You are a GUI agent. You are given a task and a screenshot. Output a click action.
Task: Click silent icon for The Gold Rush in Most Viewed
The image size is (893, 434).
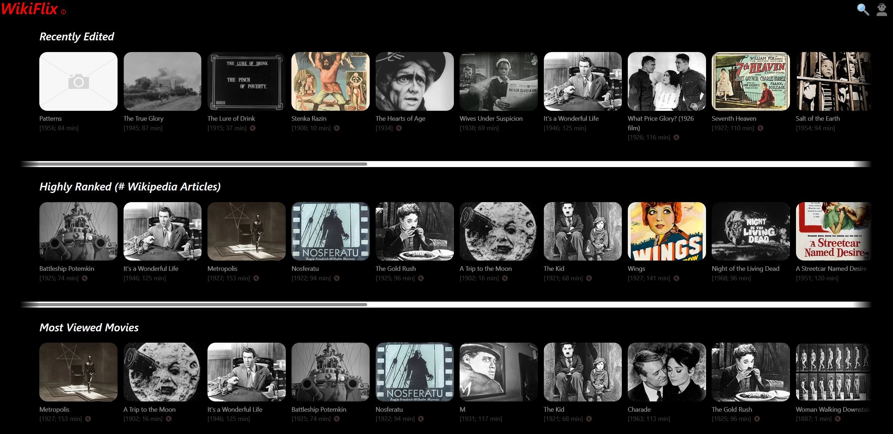coord(757,419)
